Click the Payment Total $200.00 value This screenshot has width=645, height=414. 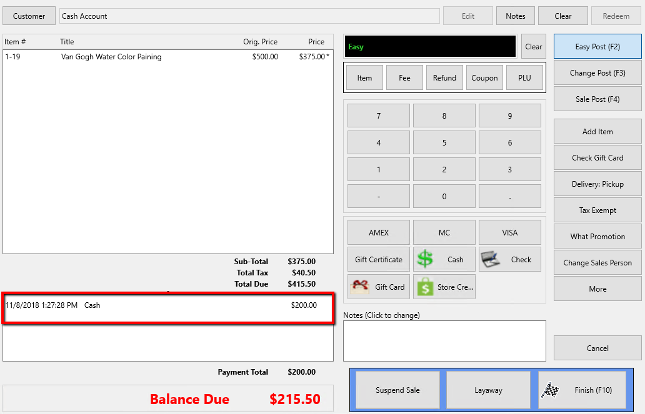pos(301,372)
